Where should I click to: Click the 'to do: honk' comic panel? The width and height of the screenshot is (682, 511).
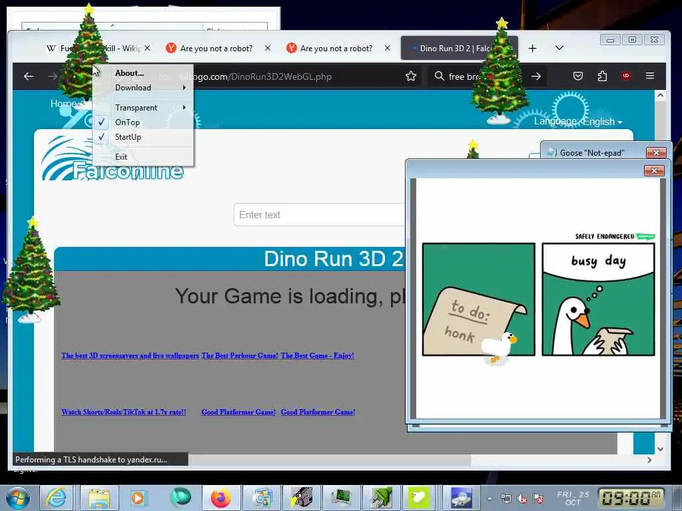(478, 299)
